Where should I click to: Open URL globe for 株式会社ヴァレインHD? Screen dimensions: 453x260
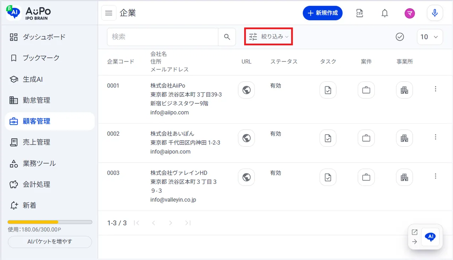(246, 177)
